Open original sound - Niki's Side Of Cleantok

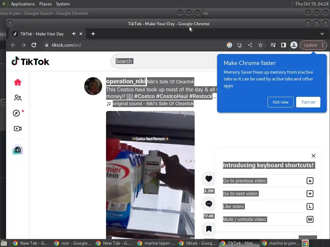coord(153,104)
